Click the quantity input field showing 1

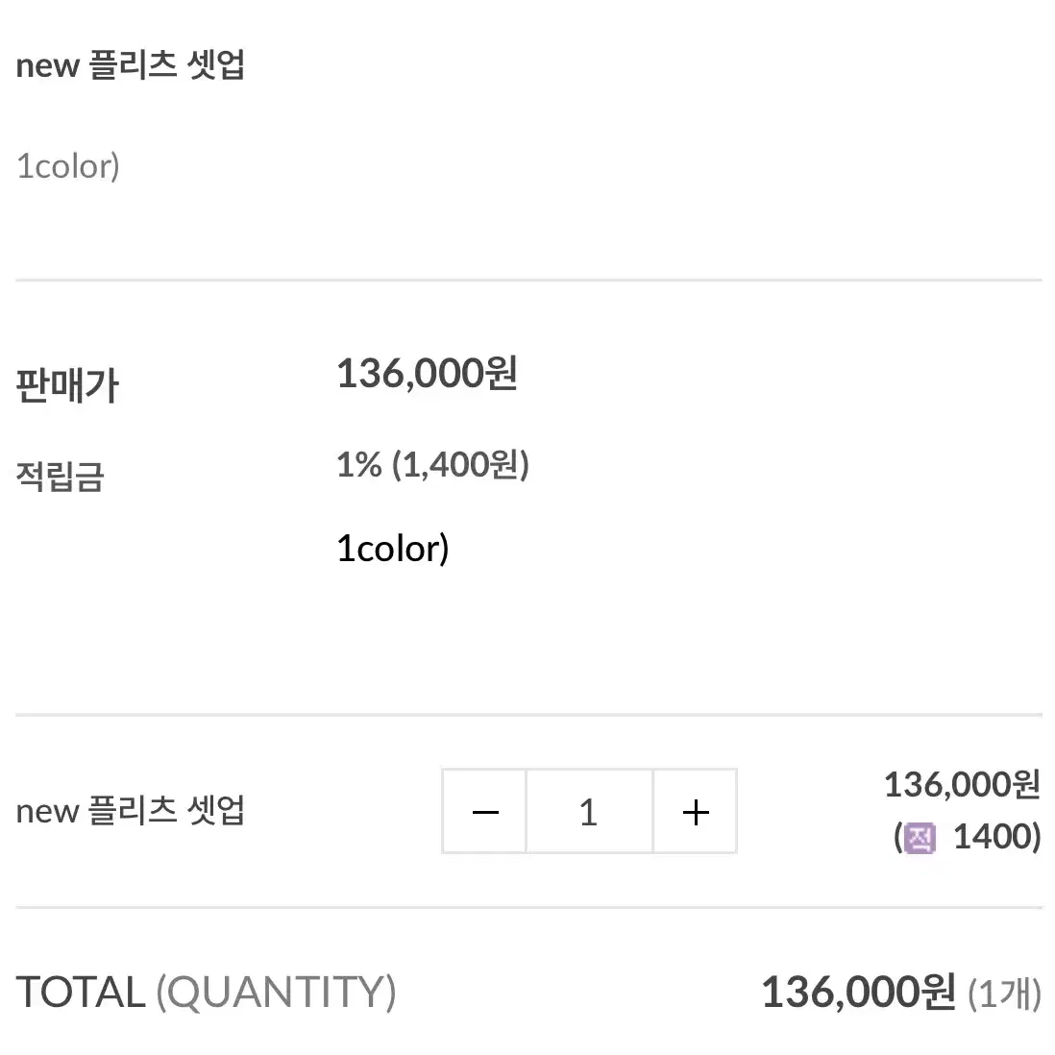click(x=589, y=812)
